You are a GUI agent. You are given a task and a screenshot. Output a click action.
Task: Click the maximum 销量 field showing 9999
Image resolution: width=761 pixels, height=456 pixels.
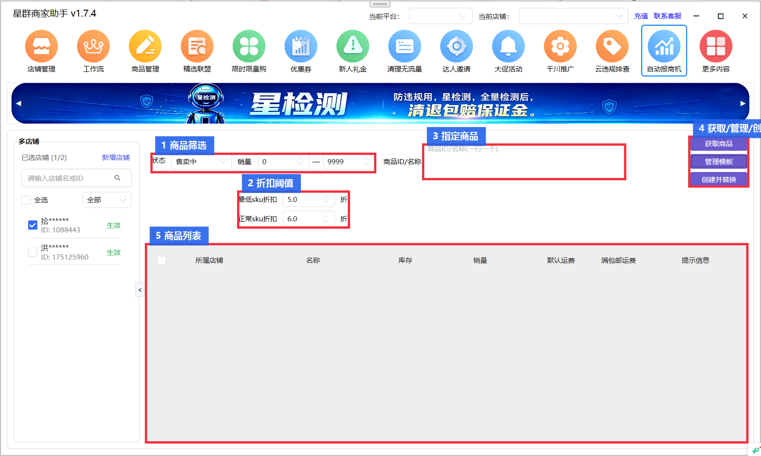[x=348, y=161]
